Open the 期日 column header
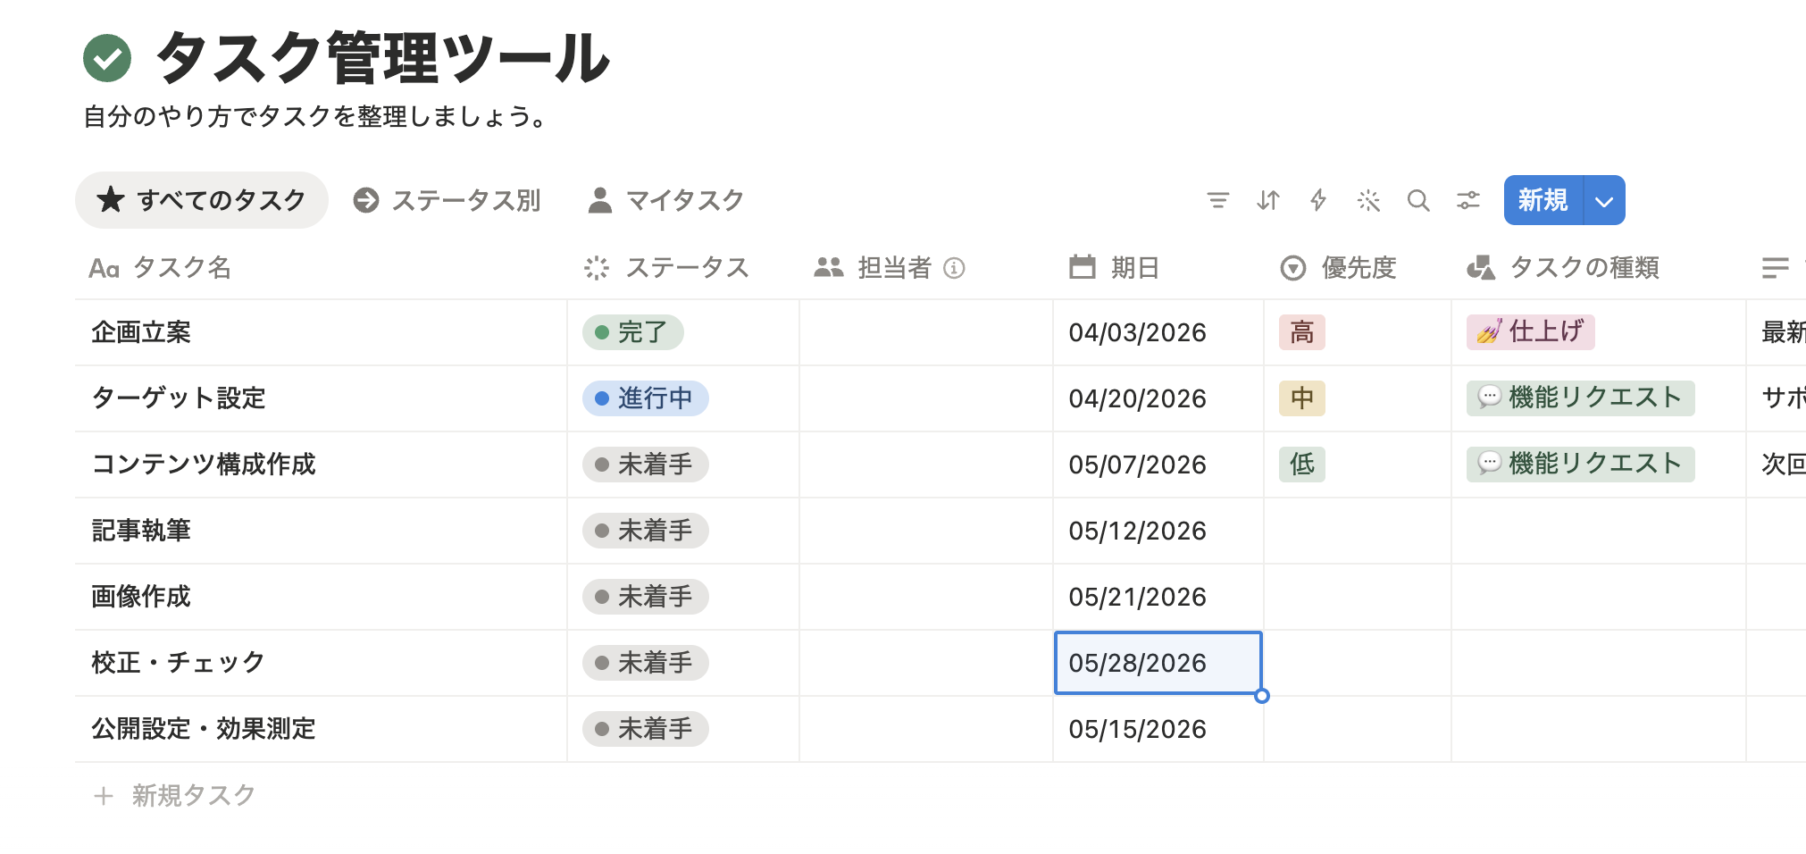The image size is (1806, 854). tap(1158, 268)
